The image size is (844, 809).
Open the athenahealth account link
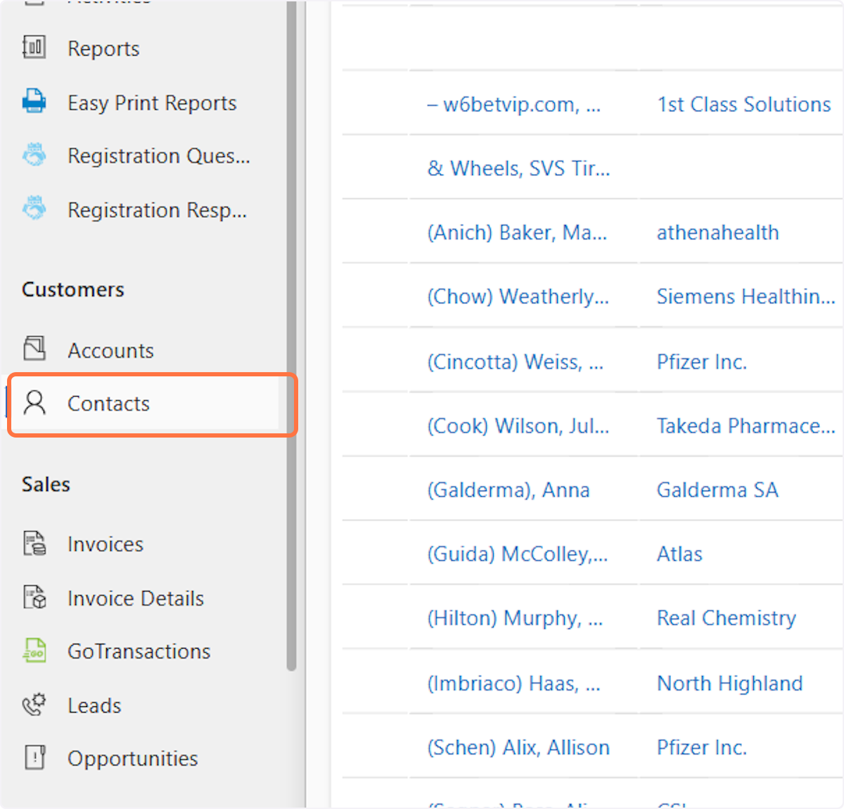click(717, 233)
